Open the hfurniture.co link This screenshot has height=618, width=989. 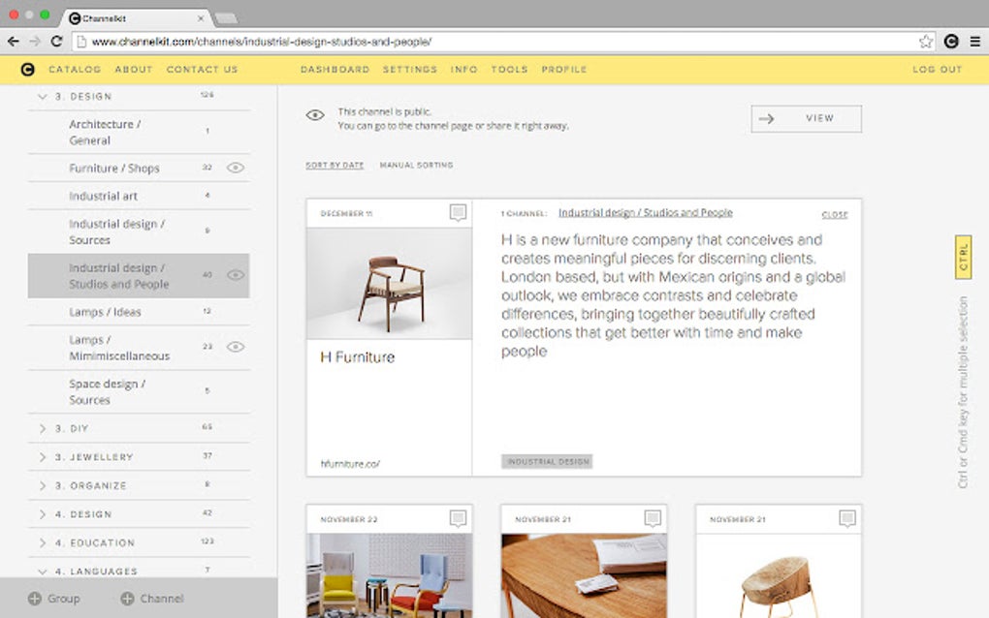[x=350, y=464]
